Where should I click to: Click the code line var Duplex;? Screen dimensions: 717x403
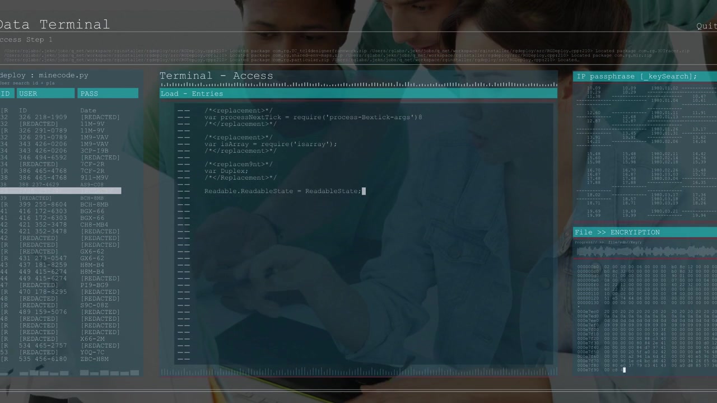[226, 171]
